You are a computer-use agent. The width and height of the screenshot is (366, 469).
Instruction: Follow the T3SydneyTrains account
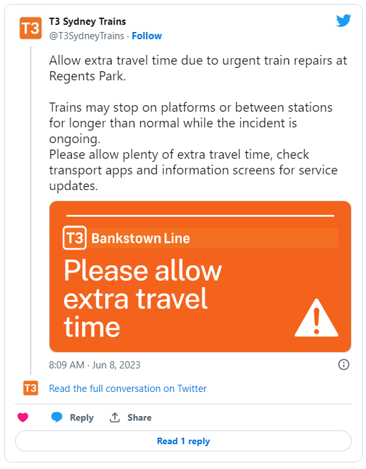pos(147,36)
